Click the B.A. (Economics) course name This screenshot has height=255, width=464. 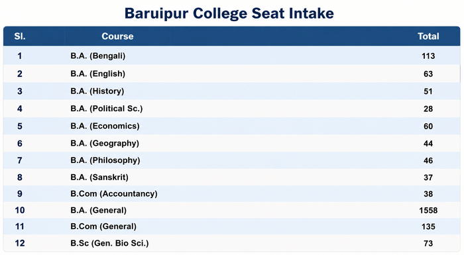(105, 126)
